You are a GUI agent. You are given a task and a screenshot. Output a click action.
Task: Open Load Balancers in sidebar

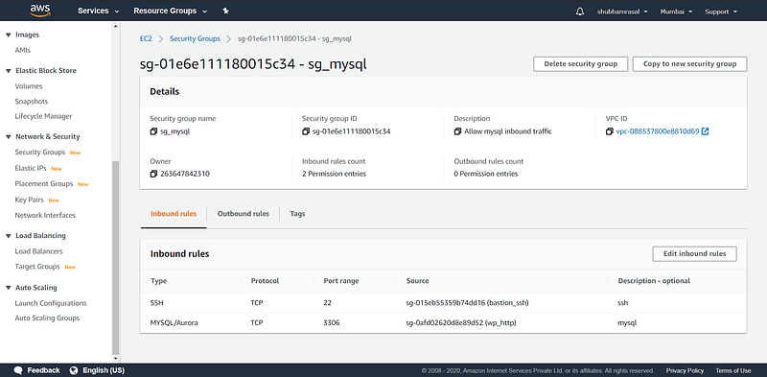(x=38, y=251)
